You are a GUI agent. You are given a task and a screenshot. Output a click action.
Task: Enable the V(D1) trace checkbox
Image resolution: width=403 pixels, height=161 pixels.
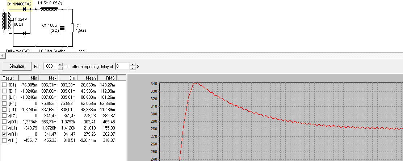tap(4, 122)
